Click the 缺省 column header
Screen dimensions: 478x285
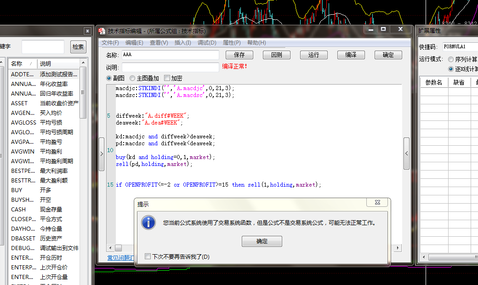point(459,82)
